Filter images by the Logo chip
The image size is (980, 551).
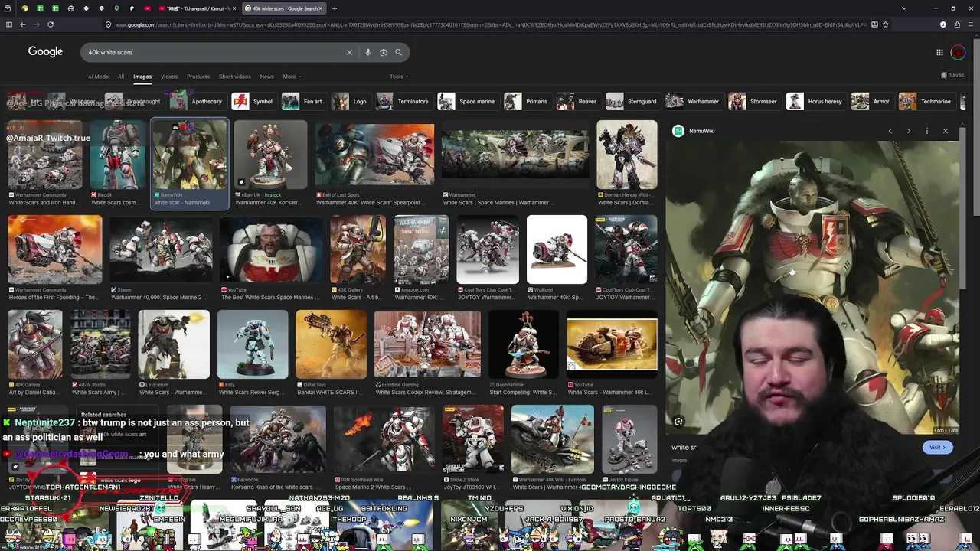coord(351,101)
